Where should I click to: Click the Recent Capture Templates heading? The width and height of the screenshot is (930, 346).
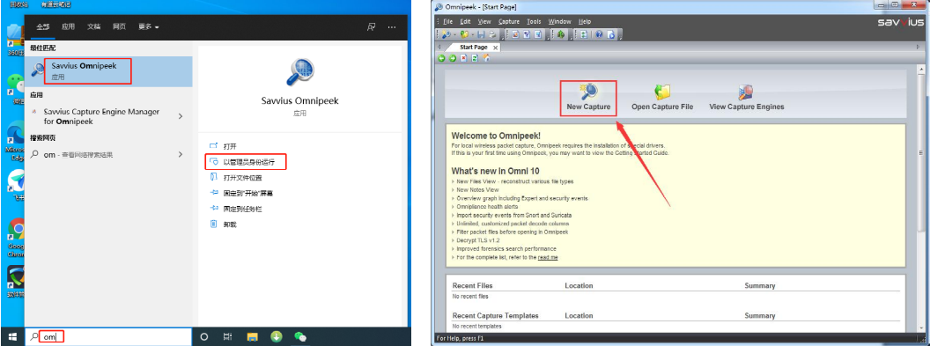coord(495,316)
